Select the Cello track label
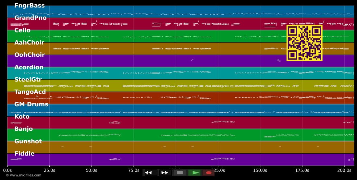Screen dimensions: 357x180 point(22,30)
